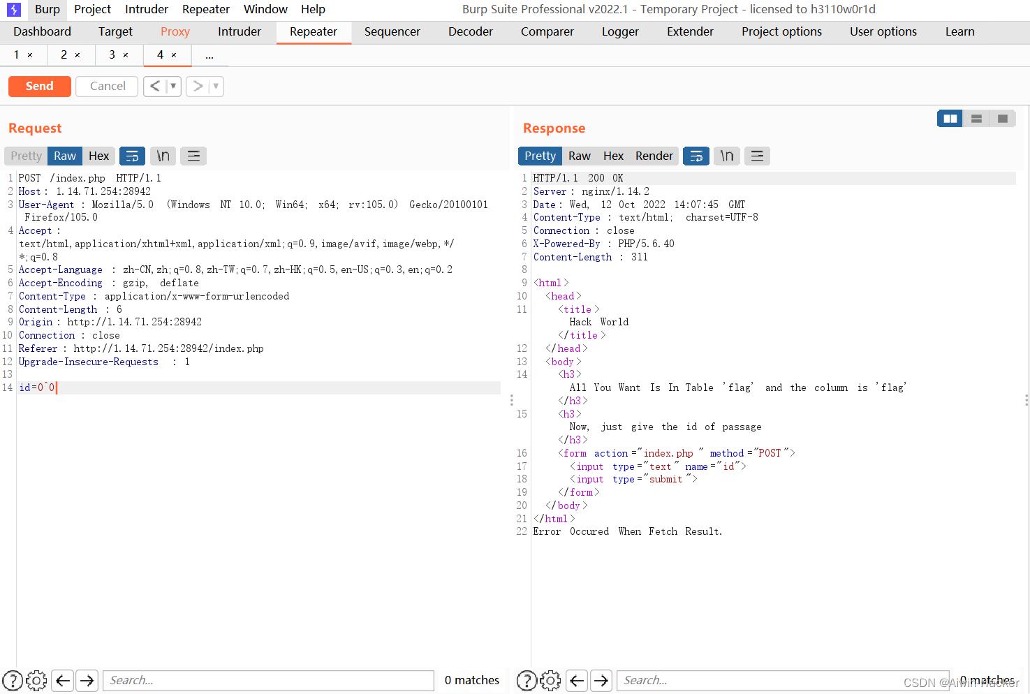
Task: Select the single pane layout icon
Action: [1002, 118]
